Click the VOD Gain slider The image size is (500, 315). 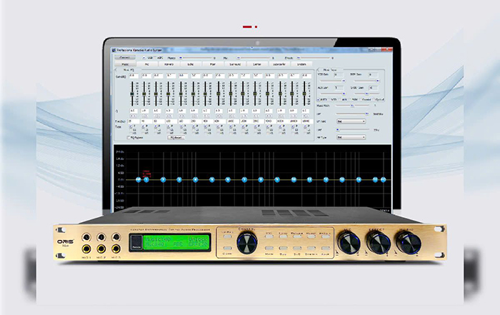coord(331,81)
